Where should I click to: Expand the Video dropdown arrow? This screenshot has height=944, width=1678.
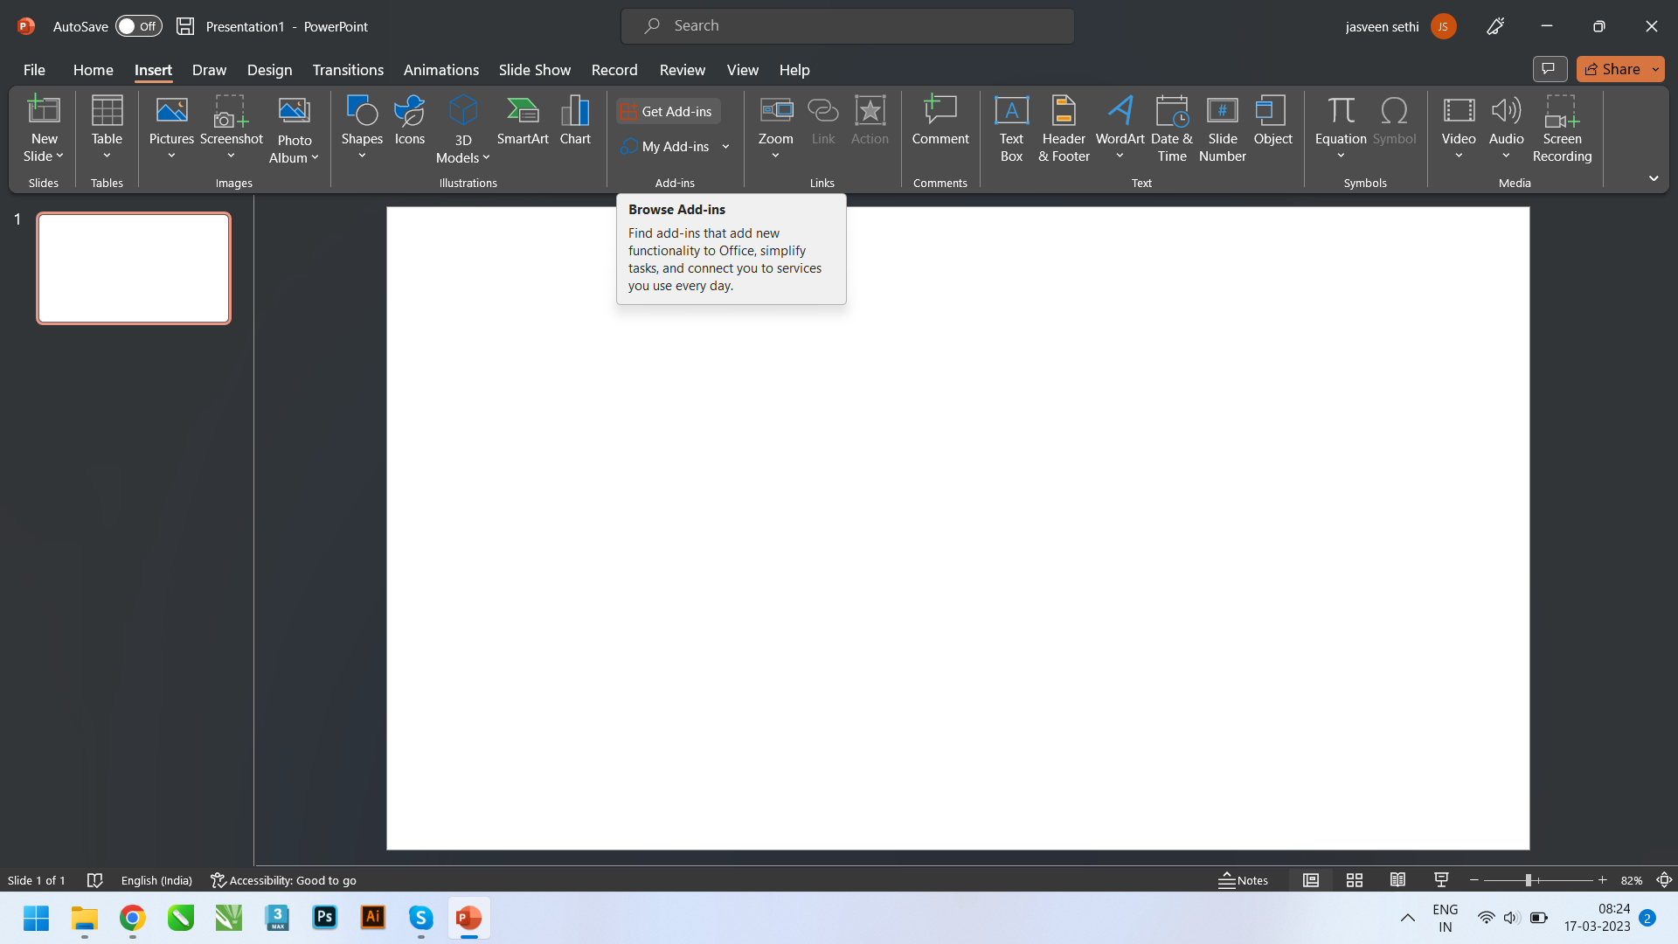[x=1459, y=156]
